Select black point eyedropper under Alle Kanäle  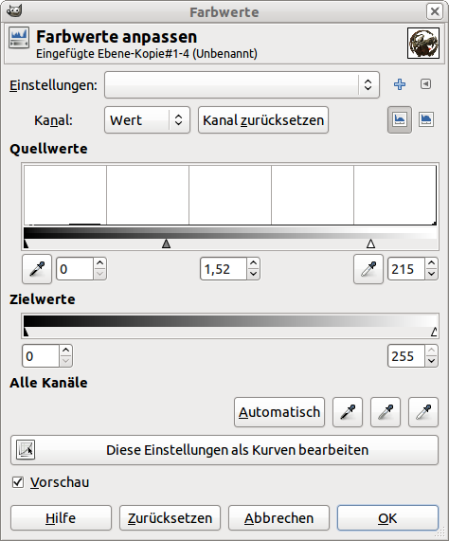point(348,412)
